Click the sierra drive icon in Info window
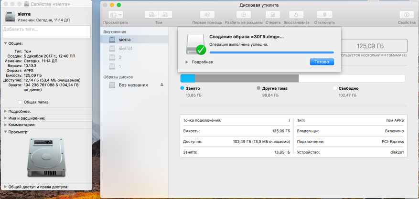The height and width of the screenshot is (199, 419). (x=10, y=17)
